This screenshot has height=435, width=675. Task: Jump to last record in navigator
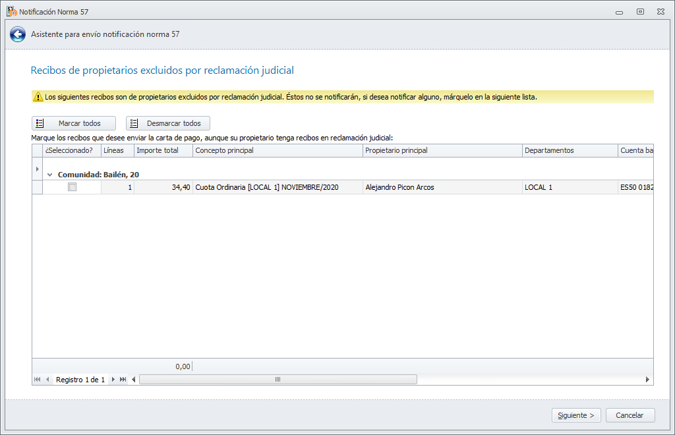[x=123, y=380]
